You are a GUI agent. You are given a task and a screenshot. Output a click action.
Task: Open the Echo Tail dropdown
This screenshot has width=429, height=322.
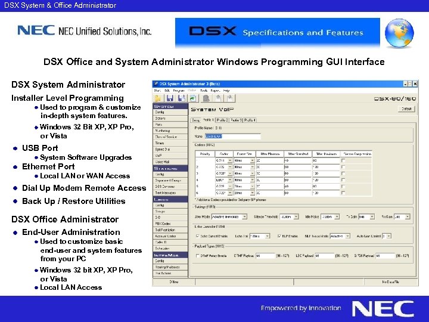click(268, 236)
